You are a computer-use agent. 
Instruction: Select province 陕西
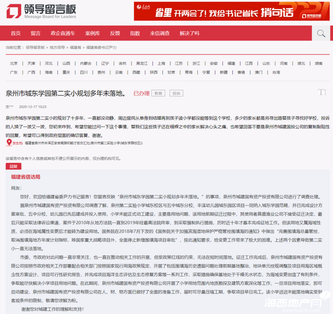pos(154,72)
